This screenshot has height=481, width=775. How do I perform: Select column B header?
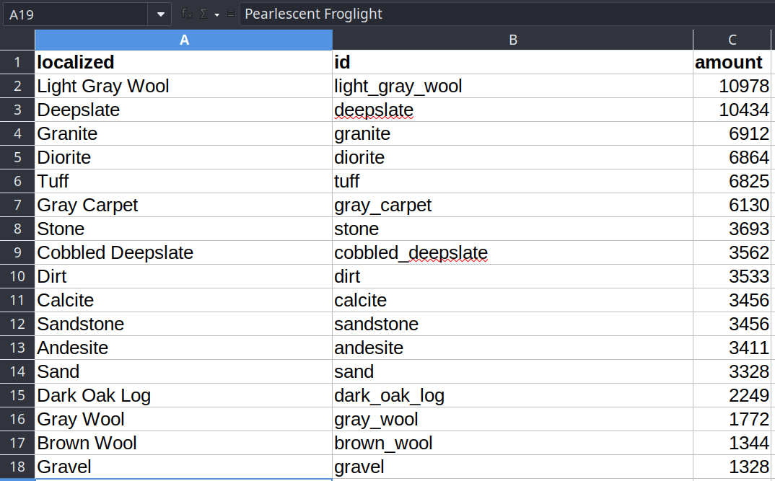(512, 40)
